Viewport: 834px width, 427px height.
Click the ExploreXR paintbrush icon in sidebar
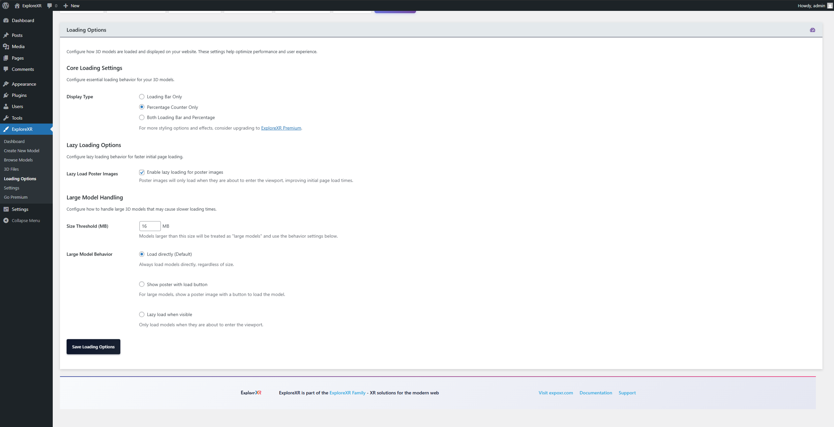7,129
